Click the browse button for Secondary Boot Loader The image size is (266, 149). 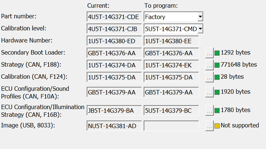(209, 53)
